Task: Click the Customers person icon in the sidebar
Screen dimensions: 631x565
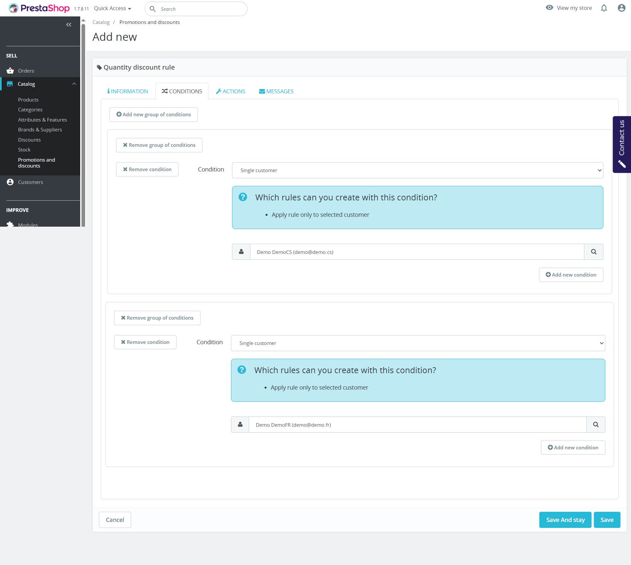Action: [10, 182]
